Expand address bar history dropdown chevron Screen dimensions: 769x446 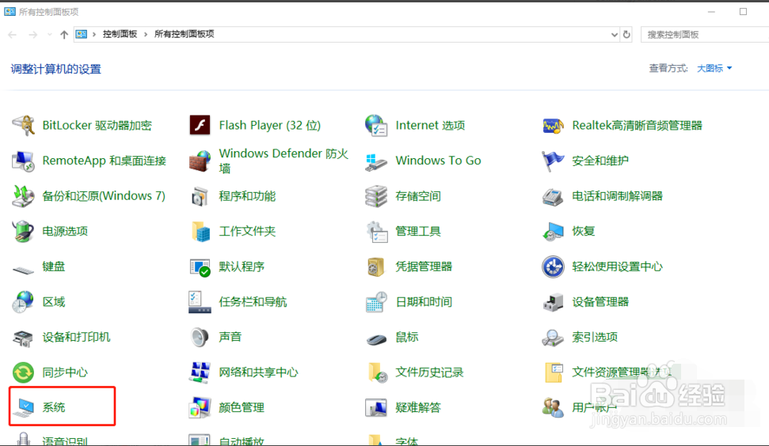pyautogui.click(x=614, y=34)
